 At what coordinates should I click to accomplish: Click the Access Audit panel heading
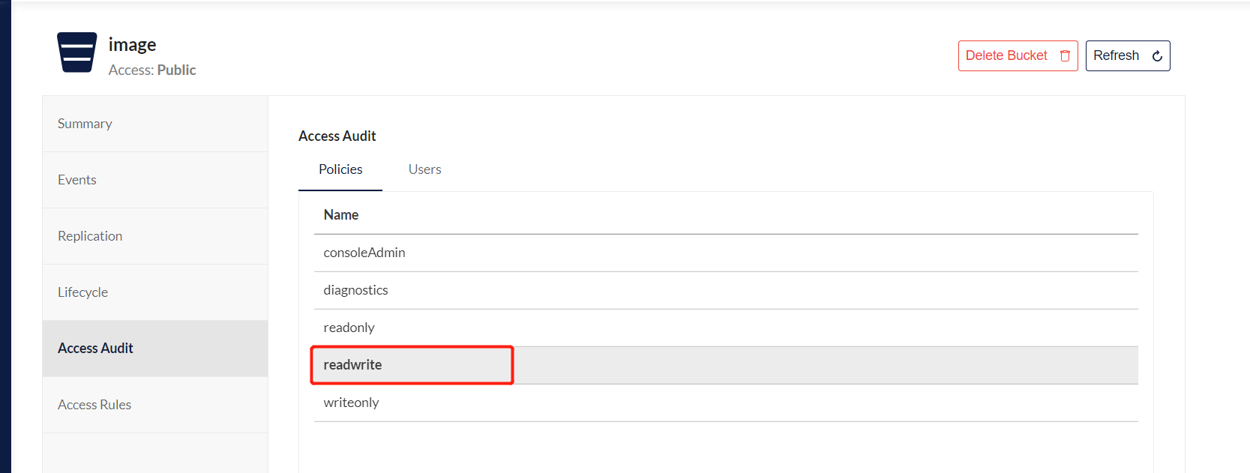(337, 136)
